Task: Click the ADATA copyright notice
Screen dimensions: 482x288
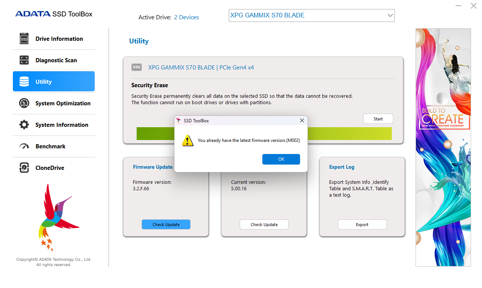Action: 54,262
